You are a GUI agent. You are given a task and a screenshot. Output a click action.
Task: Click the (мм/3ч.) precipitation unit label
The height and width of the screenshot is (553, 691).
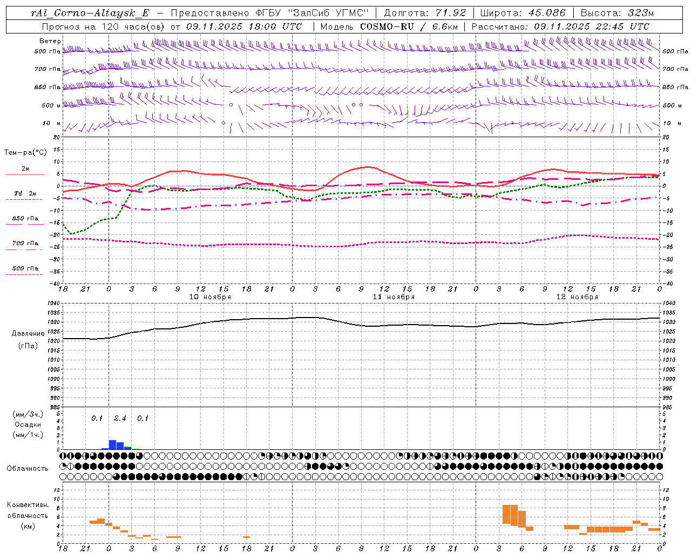click(x=28, y=415)
